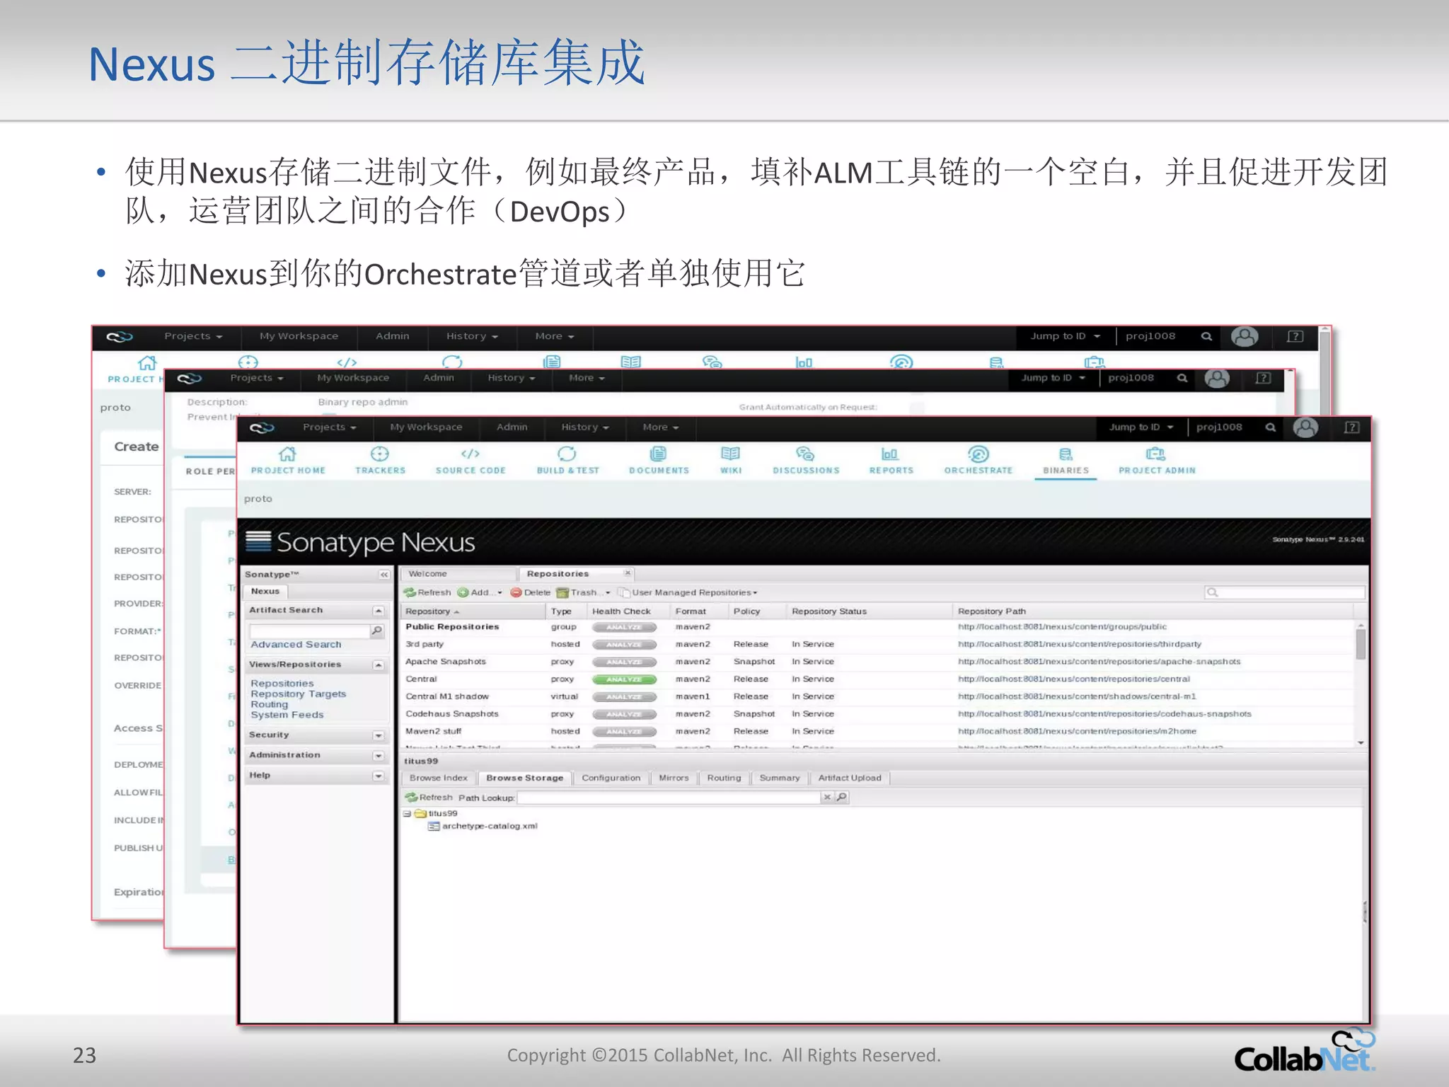Click the Artifact Search magnifier icon
Image resolution: width=1449 pixels, height=1087 pixels.
pos(377,630)
